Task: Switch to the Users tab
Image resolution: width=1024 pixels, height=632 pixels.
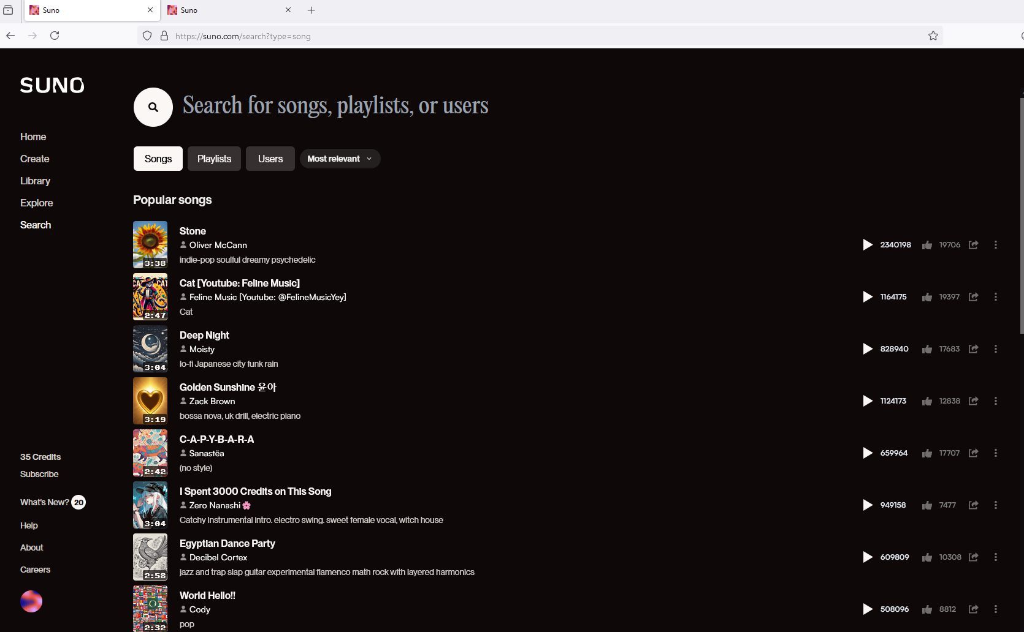Action: [x=270, y=159]
